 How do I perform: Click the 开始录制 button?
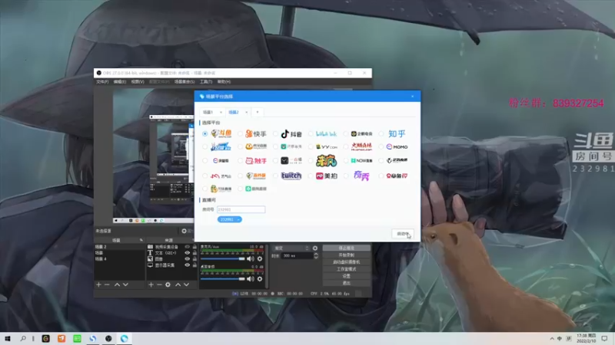(347, 255)
